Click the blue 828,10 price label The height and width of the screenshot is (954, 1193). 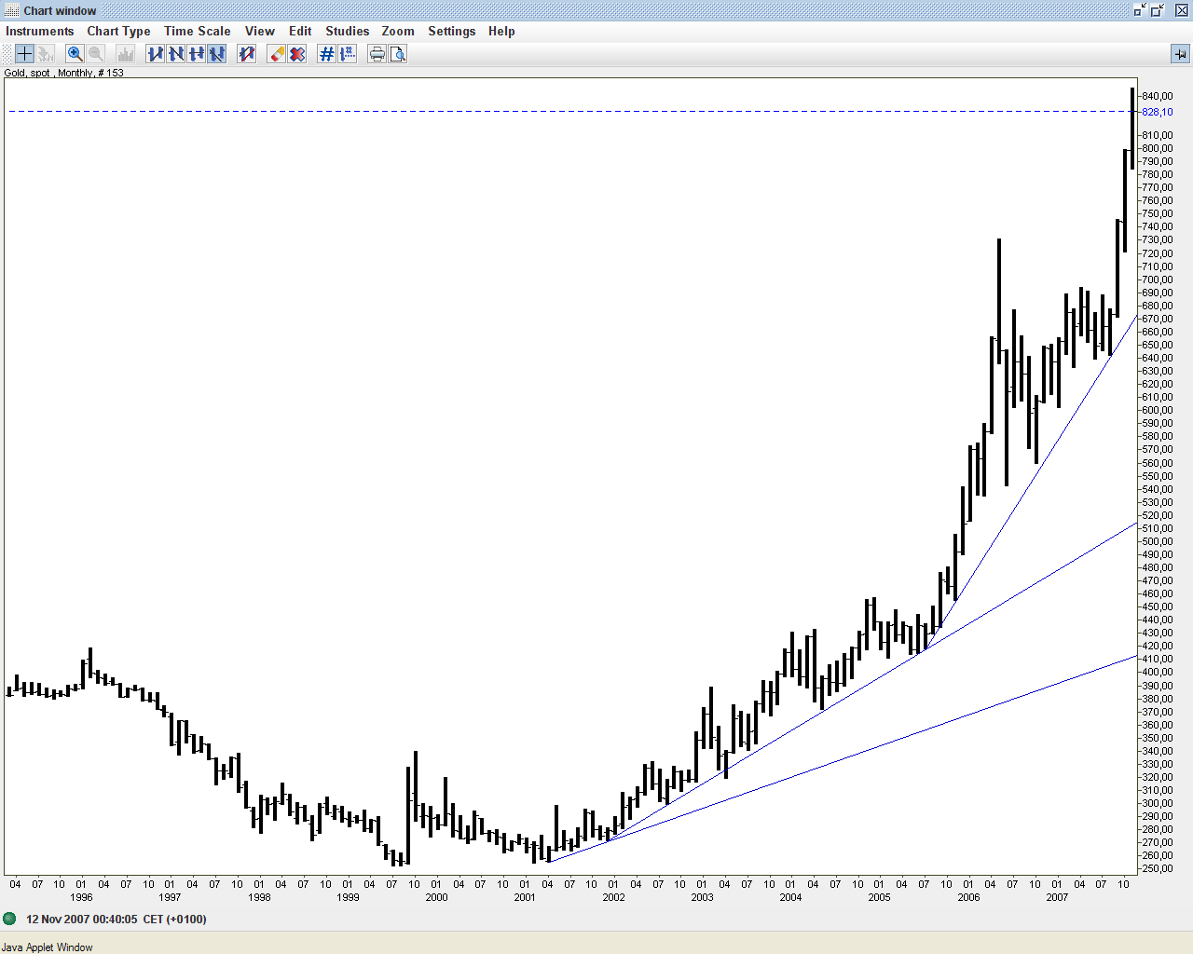coord(1157,112)
